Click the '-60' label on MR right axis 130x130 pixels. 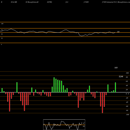point(127,106)
